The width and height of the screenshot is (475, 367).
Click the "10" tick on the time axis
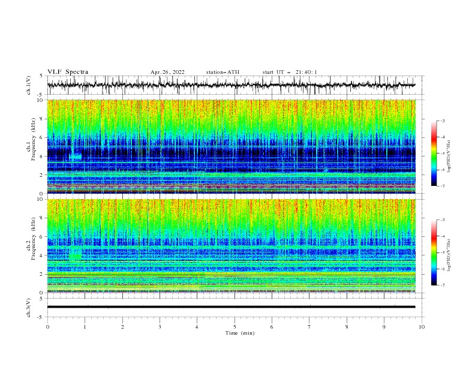point(422,327)
